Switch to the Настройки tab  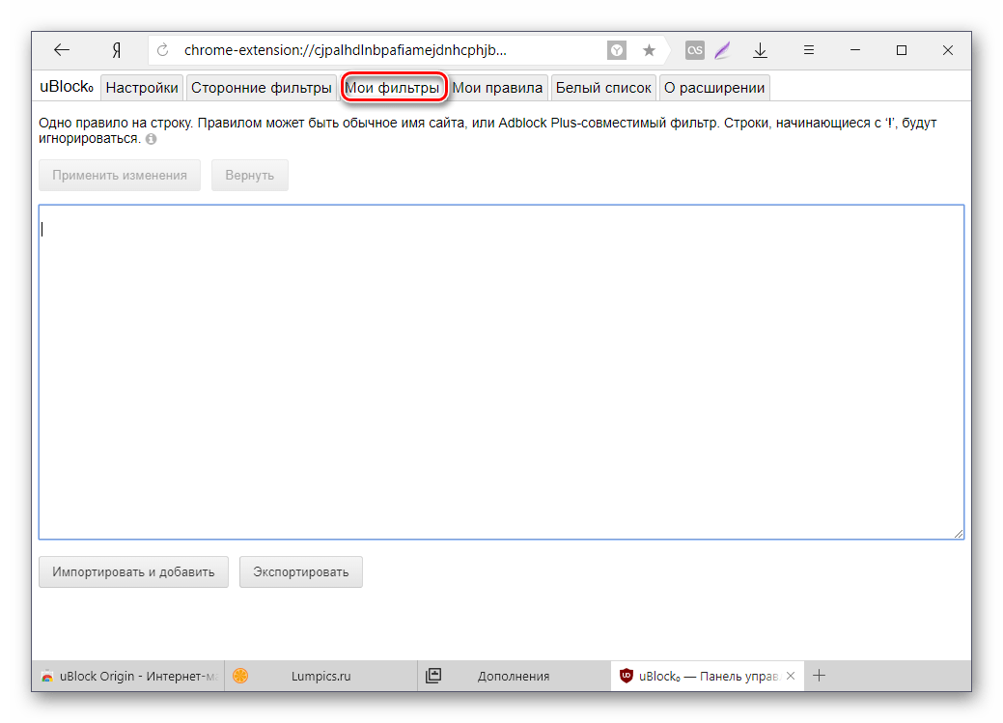[142, 88]
